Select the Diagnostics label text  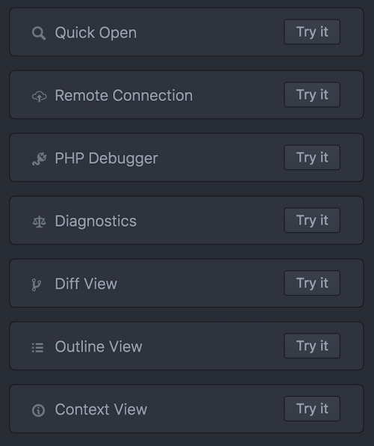point(96,222)
